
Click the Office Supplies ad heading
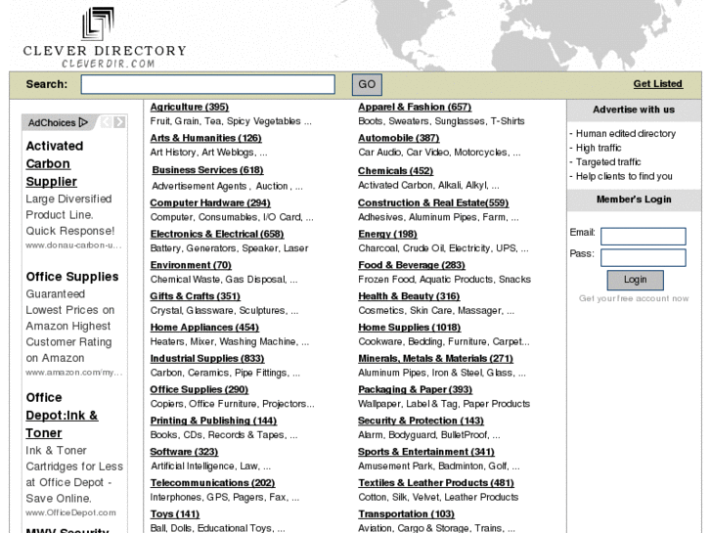click(72, 277)
